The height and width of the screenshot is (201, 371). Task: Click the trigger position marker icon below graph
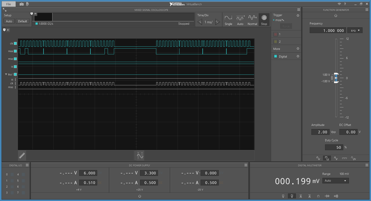(140, 156)
